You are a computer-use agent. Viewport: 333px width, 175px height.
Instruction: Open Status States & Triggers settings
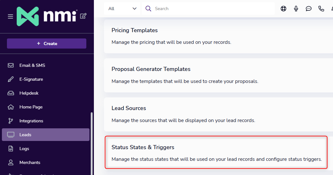pos(216,153)
